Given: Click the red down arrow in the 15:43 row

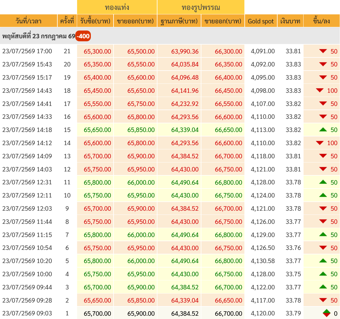Looking at the screenshot, I should point(323,64).
